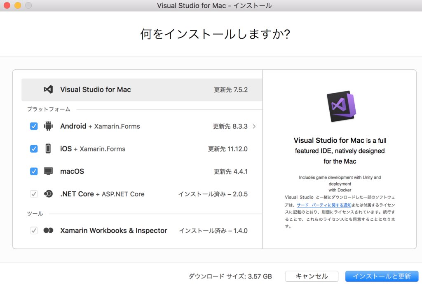The image size is (422, 290).
Task: Click the 更新先 11.12.0 version text
Action: (227, 149)
